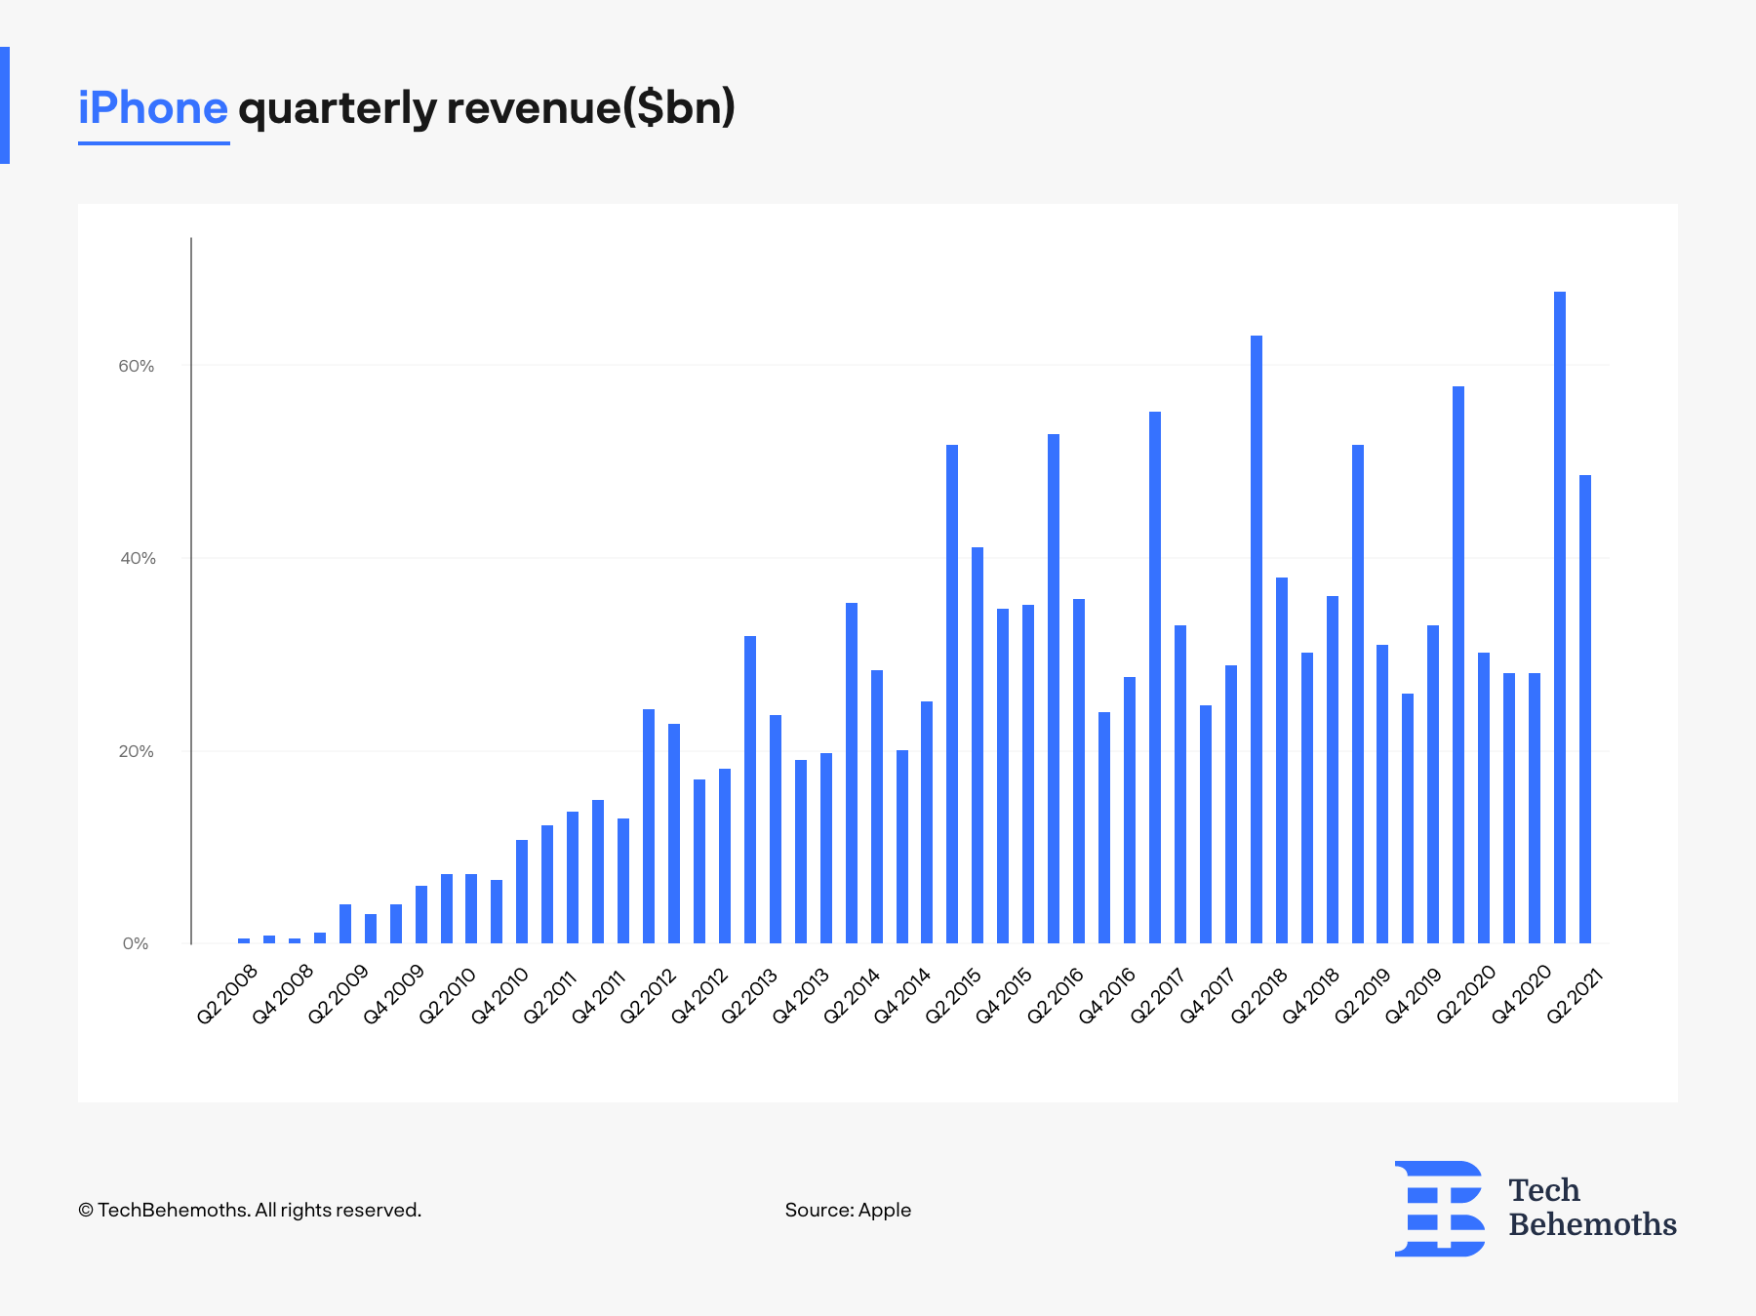This screenshot has height=1316, width=1756.
Task: Click the Q4 2008 x-axis label
Action: tap(283, 994)
